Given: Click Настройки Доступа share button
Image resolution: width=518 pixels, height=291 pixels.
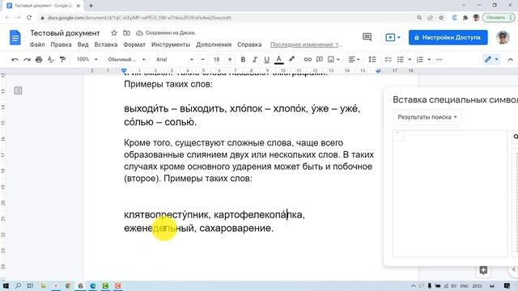Looking at the screenshot, I should 448,37.
